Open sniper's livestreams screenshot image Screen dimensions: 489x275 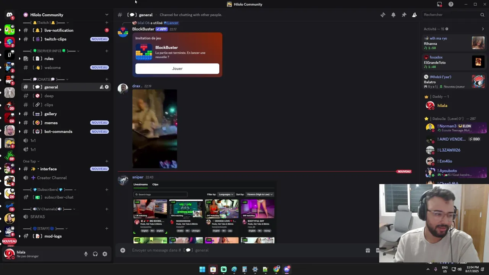pyautogui.click(x=204, y=212)
